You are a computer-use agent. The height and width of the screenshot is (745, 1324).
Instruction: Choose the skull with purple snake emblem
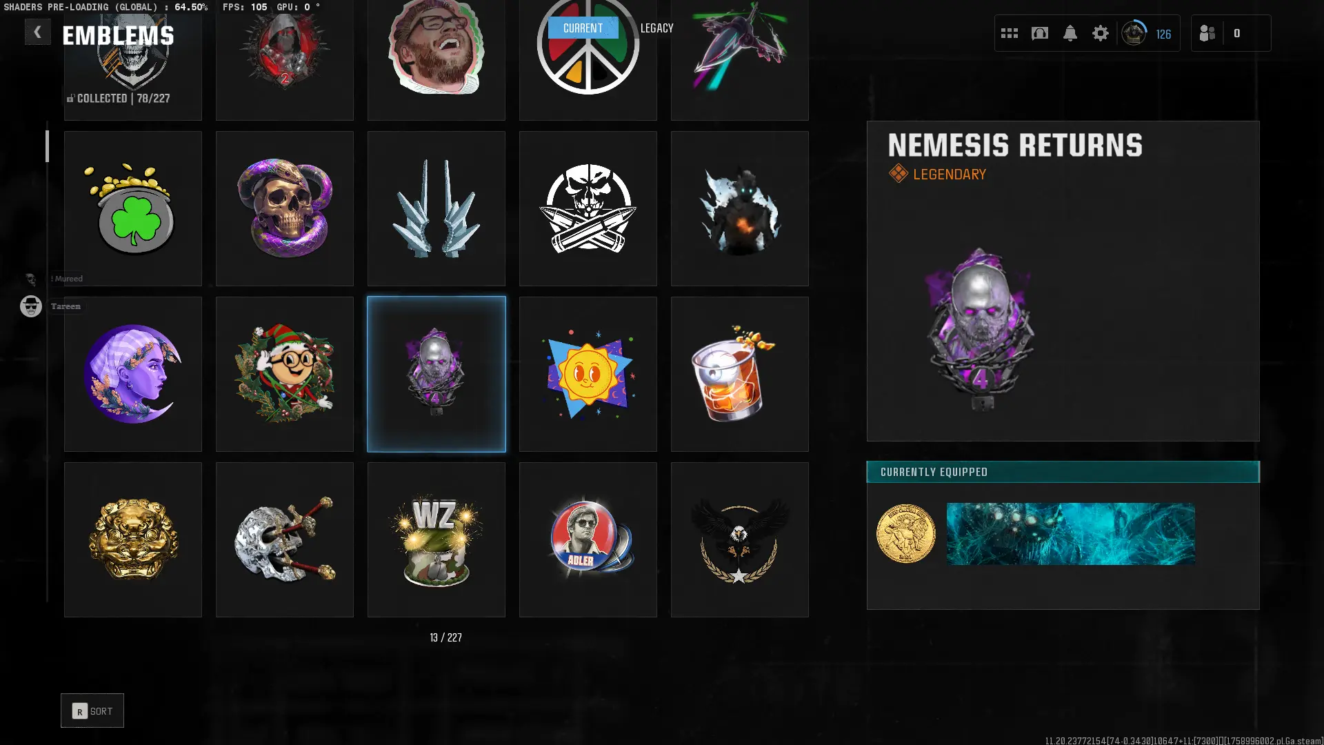tap(285, 209)
